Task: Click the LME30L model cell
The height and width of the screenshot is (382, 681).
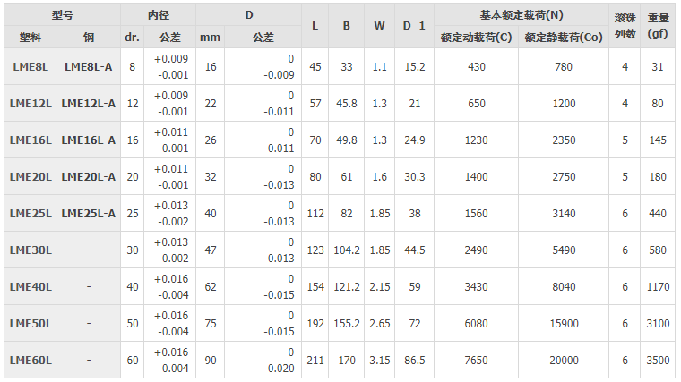Action: [x=30, y=250]
